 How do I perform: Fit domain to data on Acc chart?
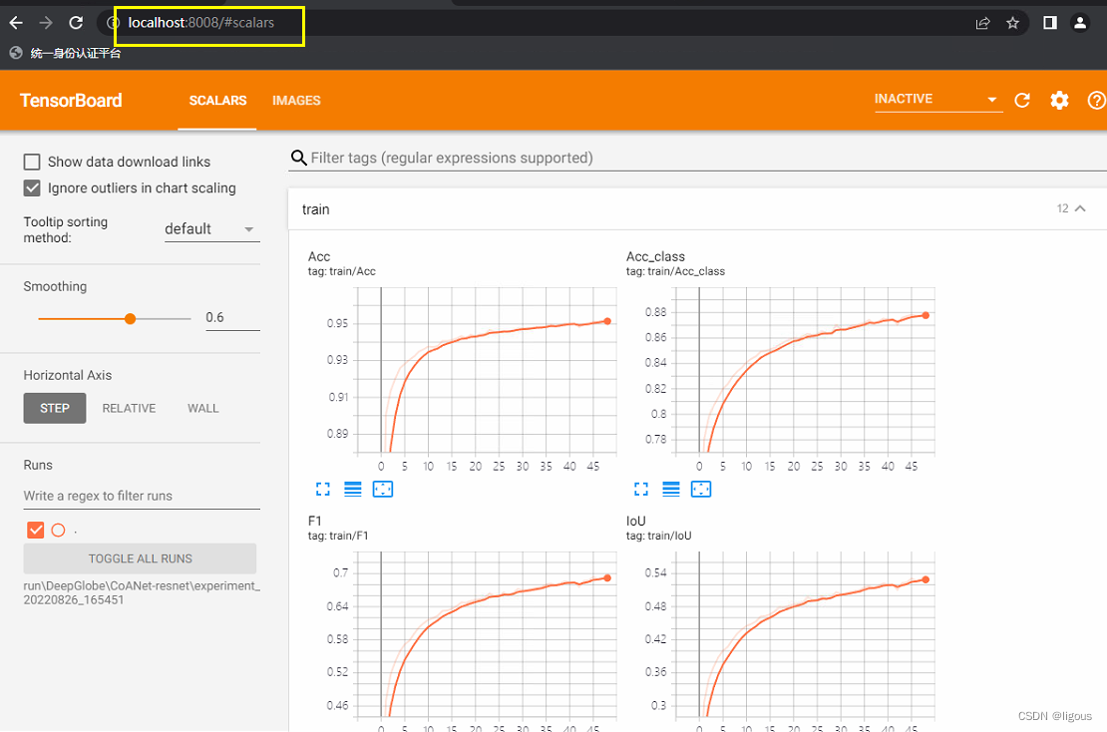[383, 490]
